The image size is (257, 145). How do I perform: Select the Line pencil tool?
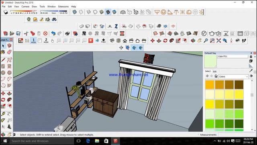pyautogui.click(x=3, y=60)
